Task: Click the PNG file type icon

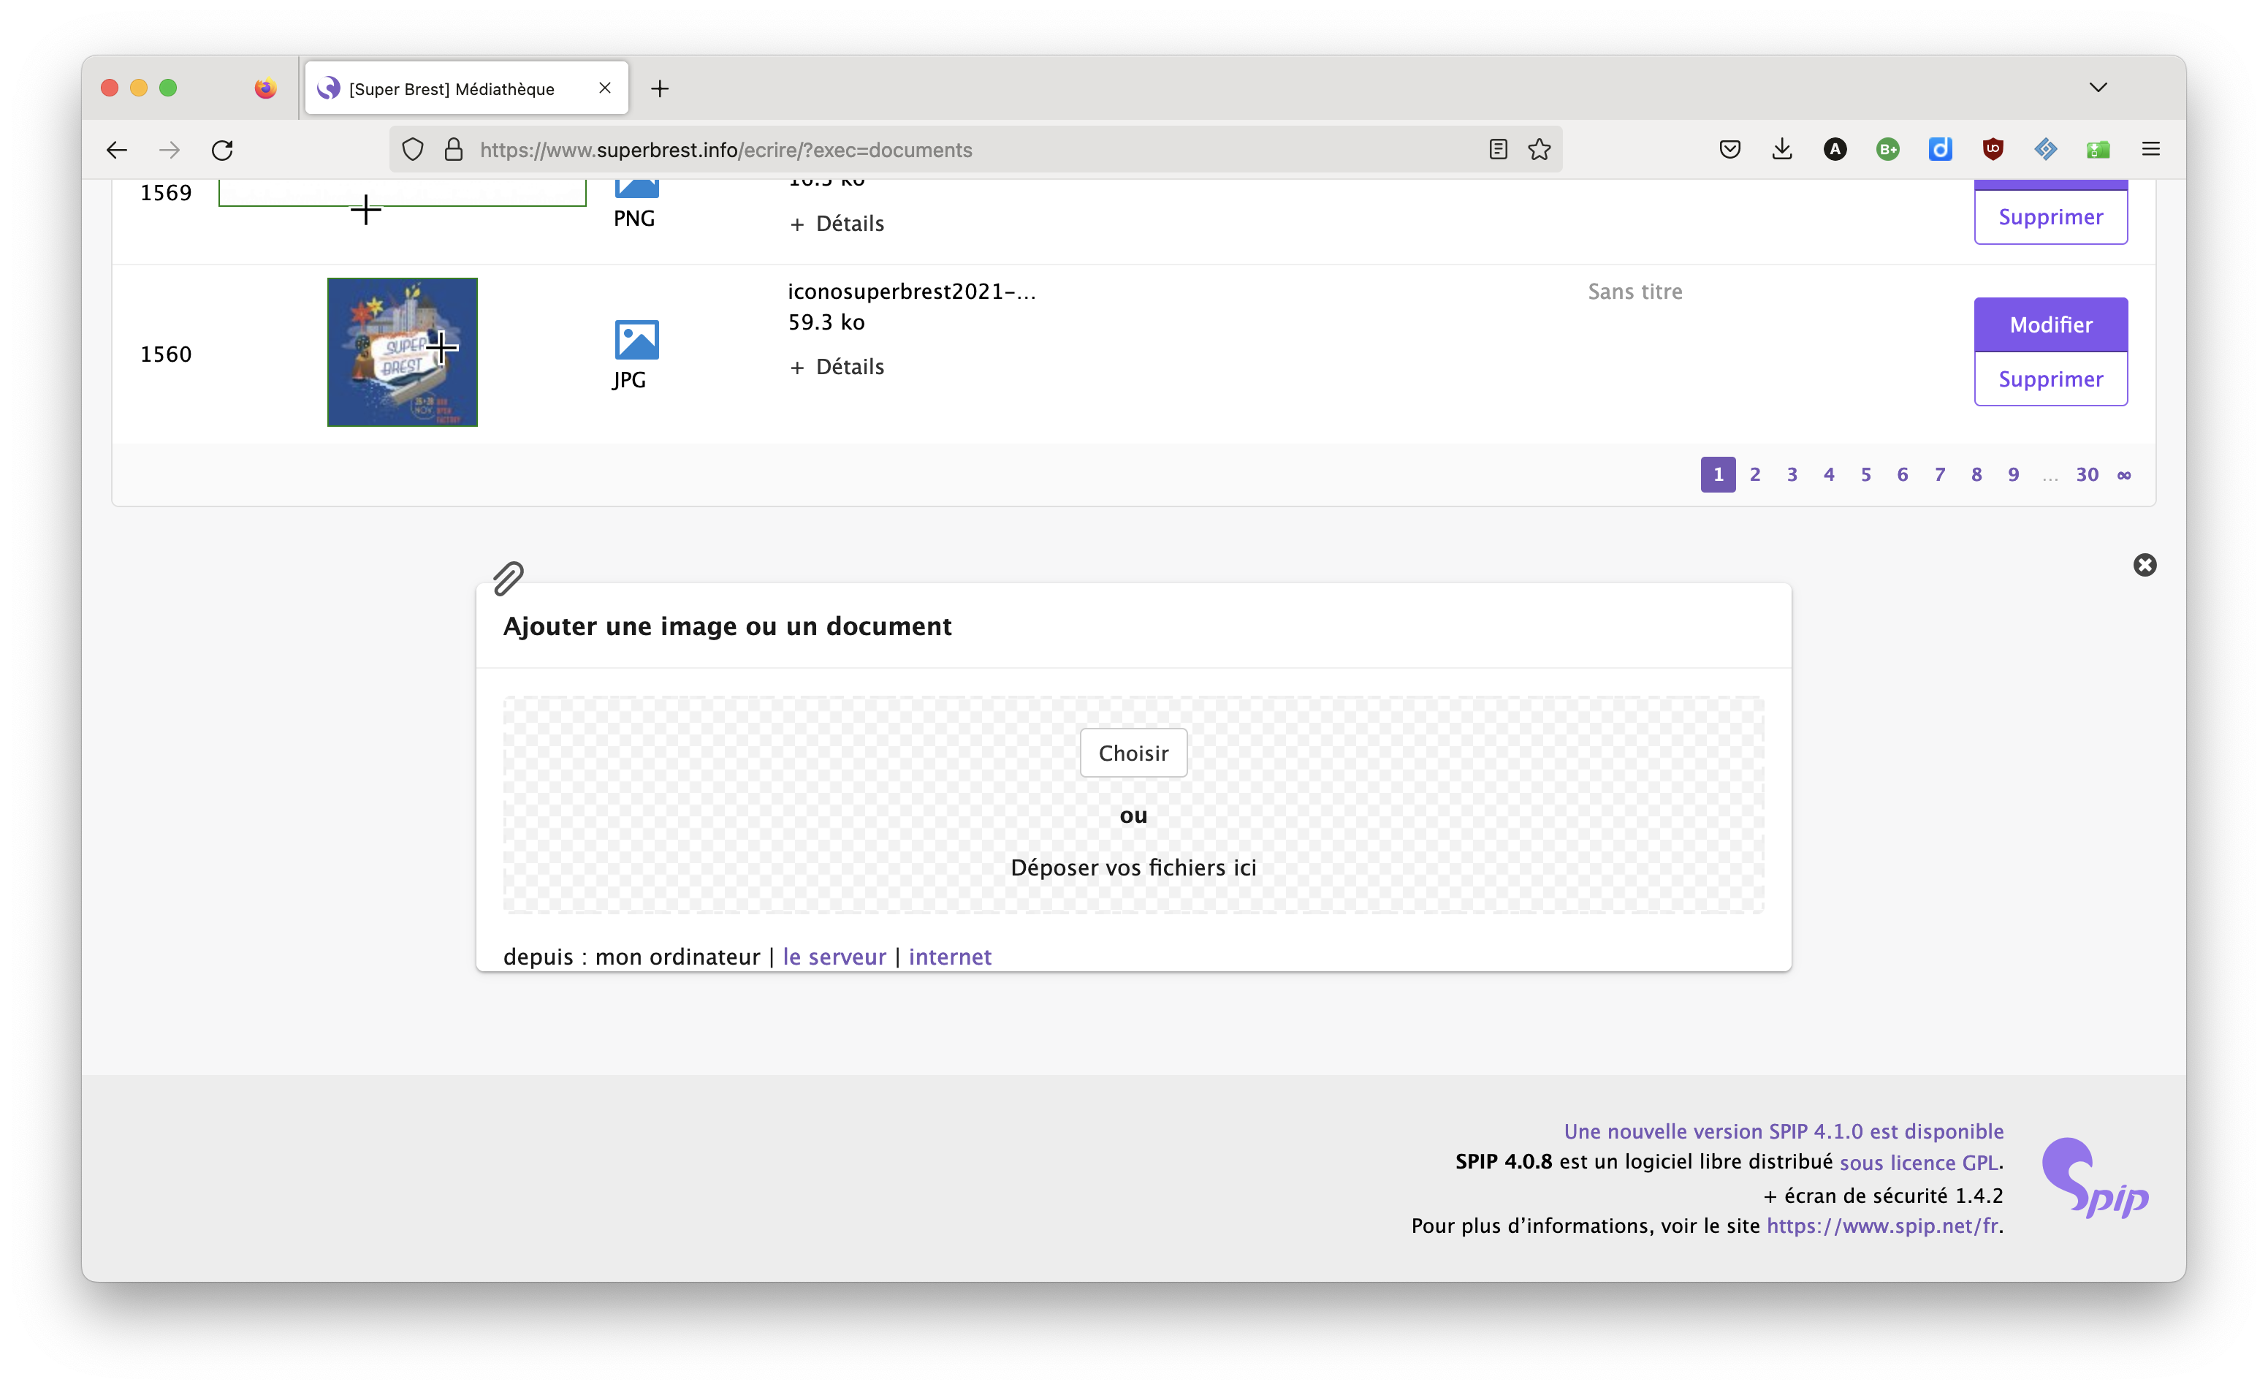Action: tap(636, 189)
